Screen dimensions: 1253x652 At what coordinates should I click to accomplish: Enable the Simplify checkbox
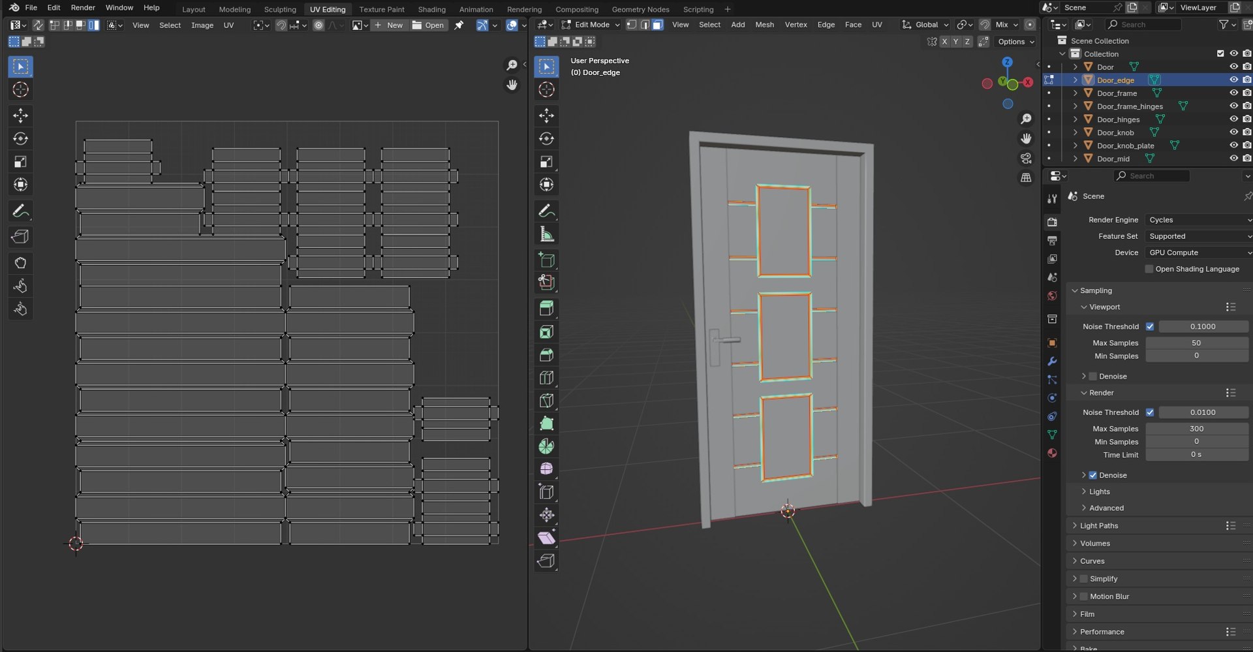1084,579
